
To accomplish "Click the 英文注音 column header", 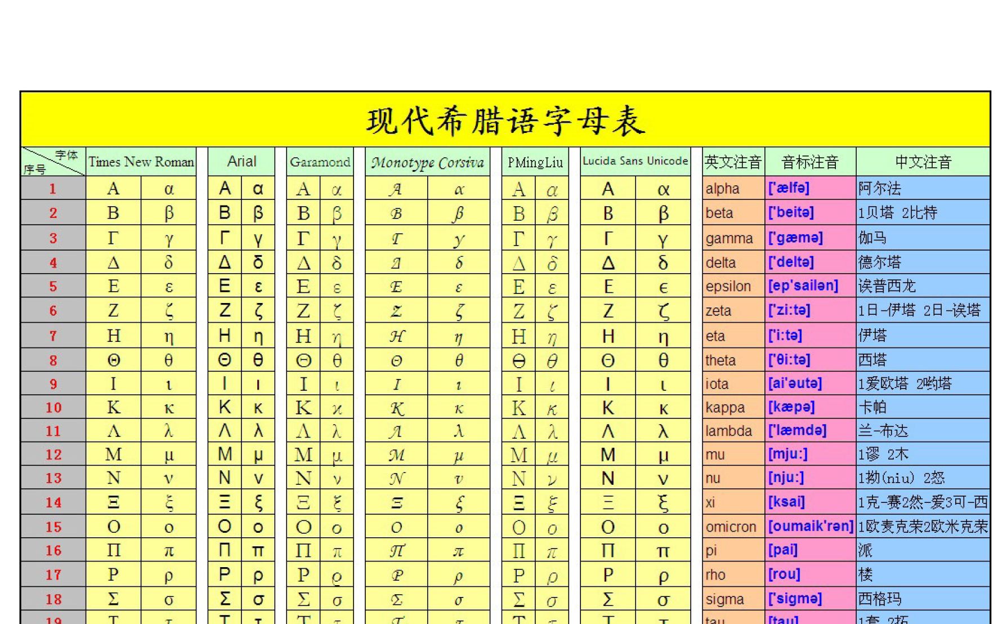I will click(x=733, y=162).
